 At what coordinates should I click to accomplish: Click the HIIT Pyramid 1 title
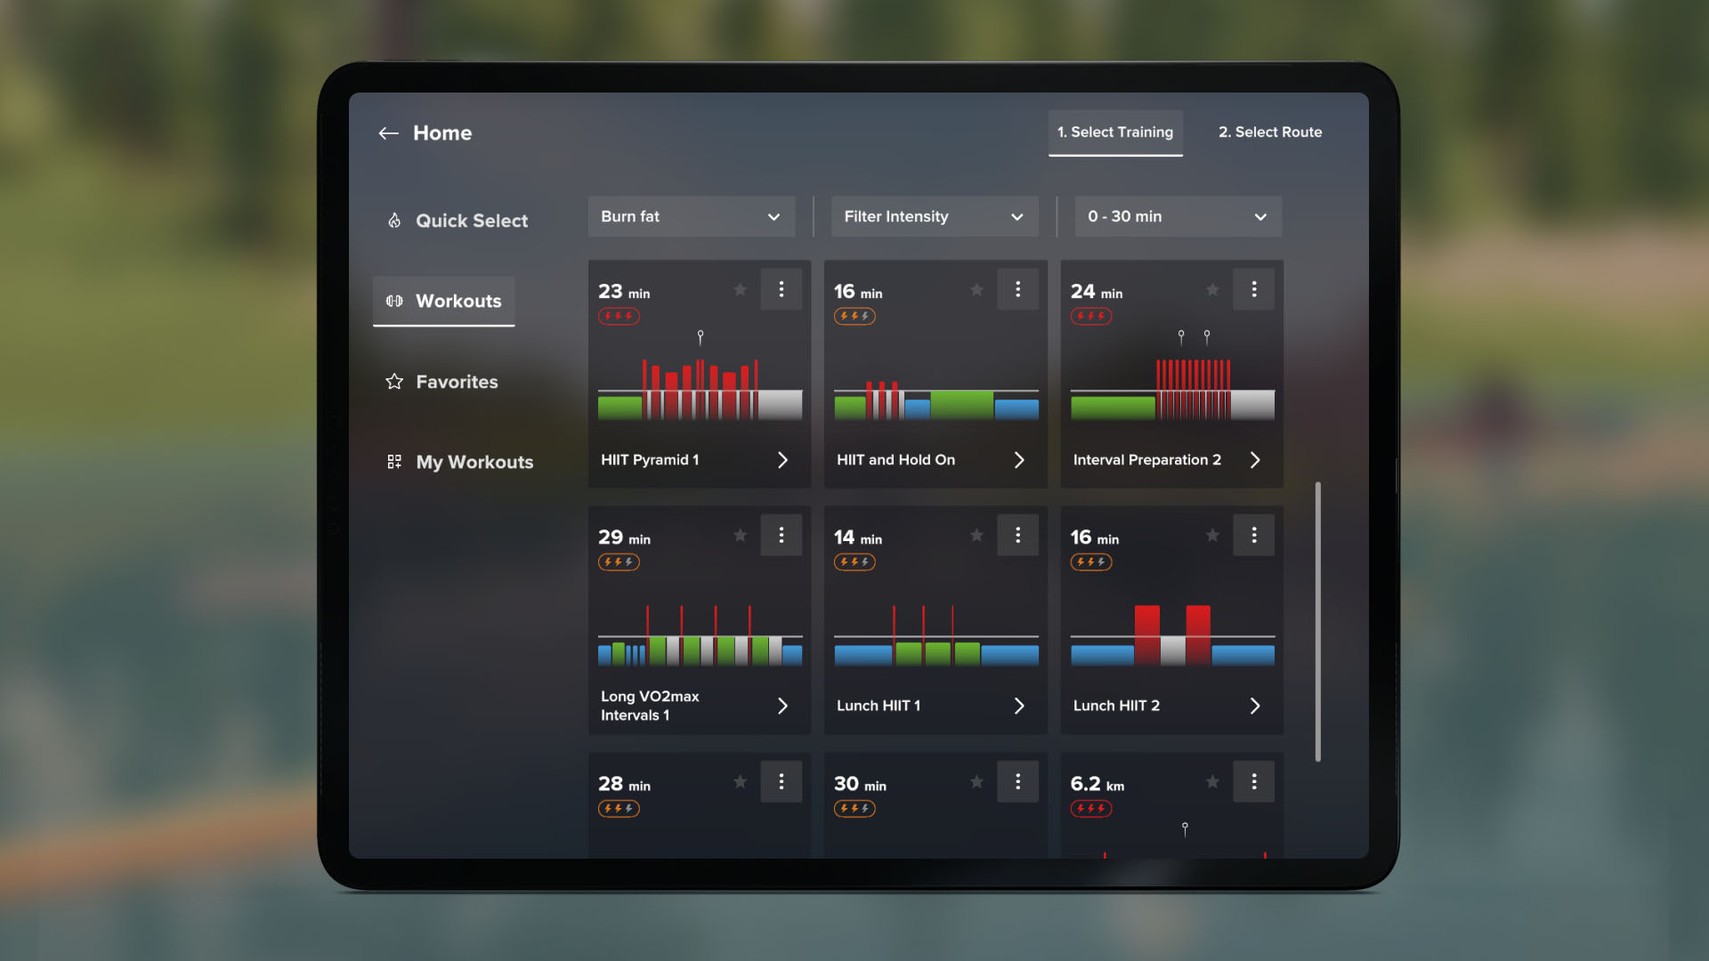(x=650, y=460)
